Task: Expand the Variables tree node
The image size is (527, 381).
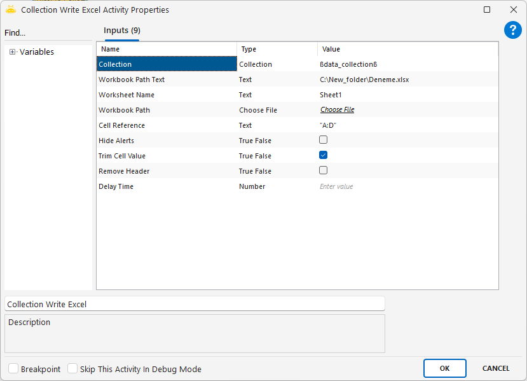Action: pyautogui.click(x=12, y=52)
